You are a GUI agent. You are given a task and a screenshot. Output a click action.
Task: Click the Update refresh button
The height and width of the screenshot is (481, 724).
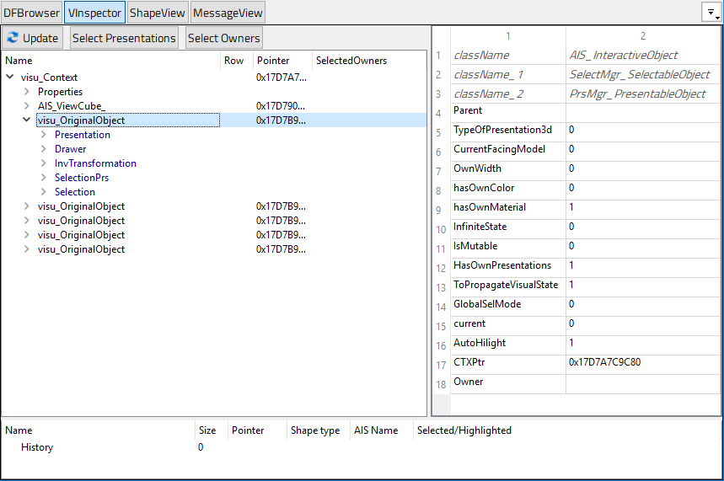[x=33, y=38]
